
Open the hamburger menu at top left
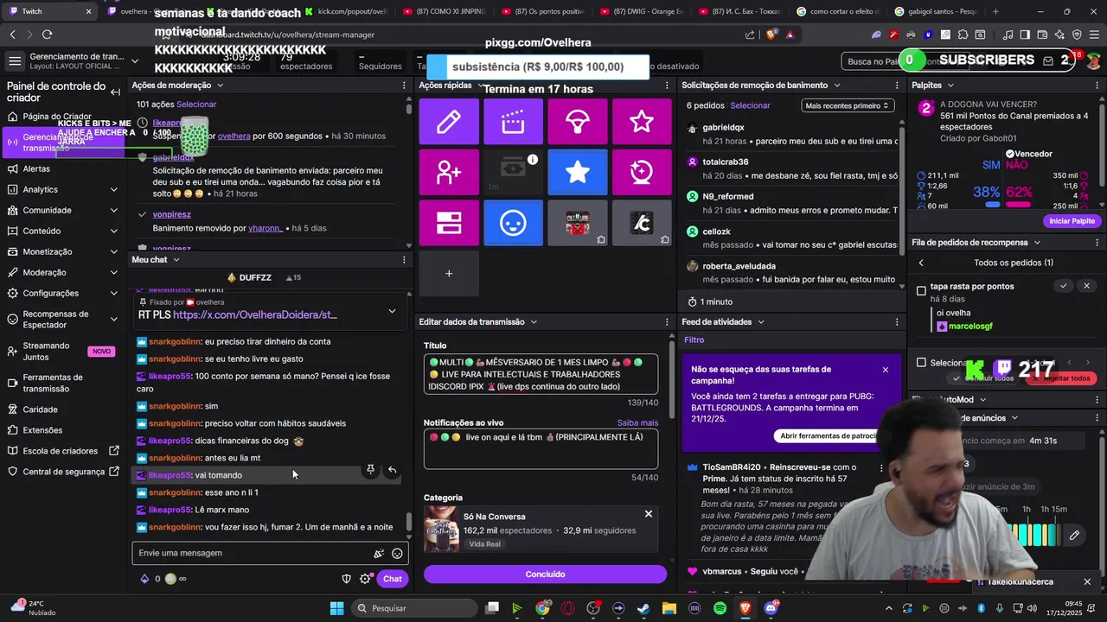pyautogui.click(x=15, y=61)
